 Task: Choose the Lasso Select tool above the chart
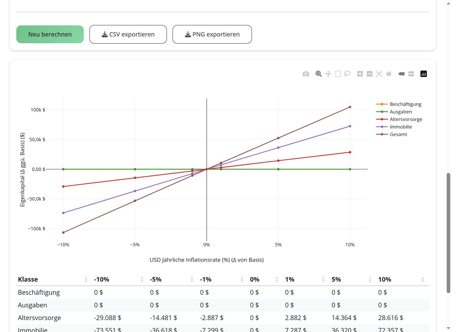[347, 74]
